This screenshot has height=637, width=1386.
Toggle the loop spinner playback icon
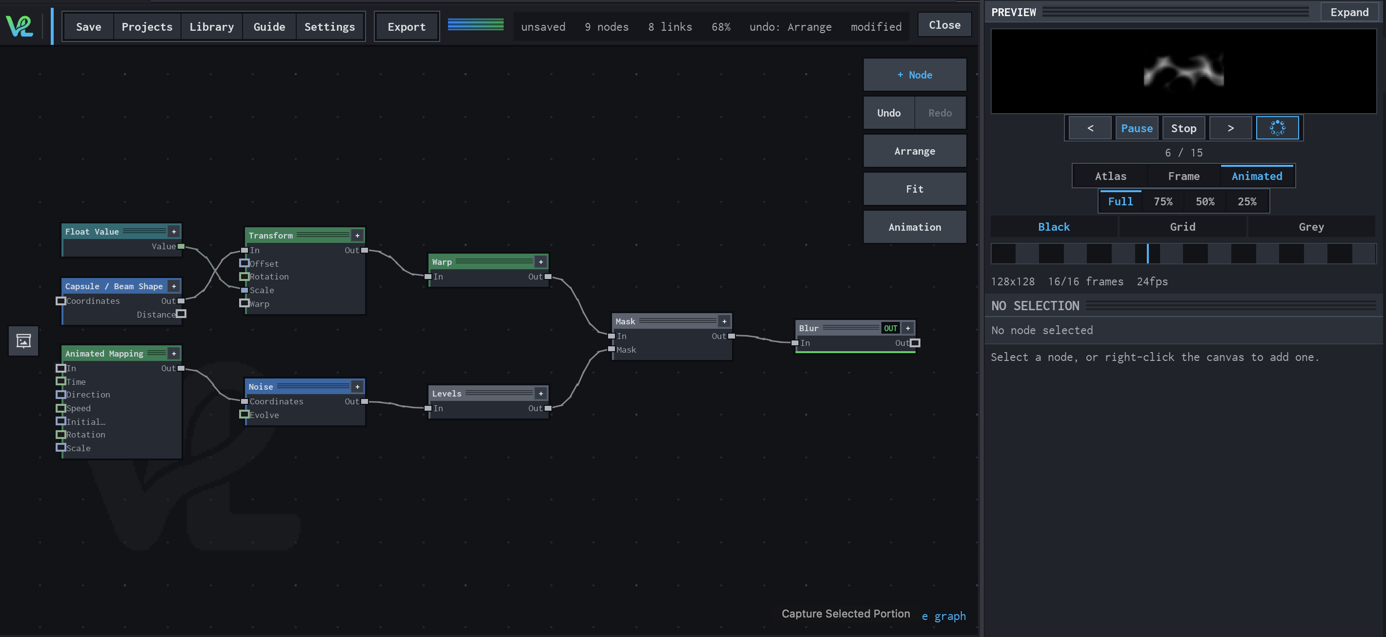tap(1277, 128)
